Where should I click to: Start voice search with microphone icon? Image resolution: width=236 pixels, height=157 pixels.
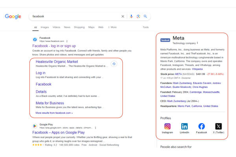point(131,16)
